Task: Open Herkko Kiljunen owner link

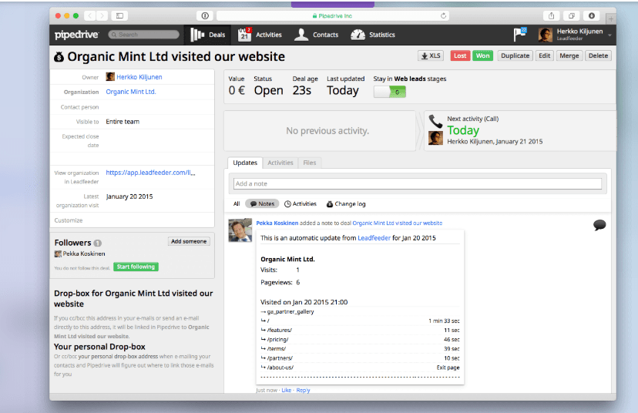Action: (x=139, y=77)
